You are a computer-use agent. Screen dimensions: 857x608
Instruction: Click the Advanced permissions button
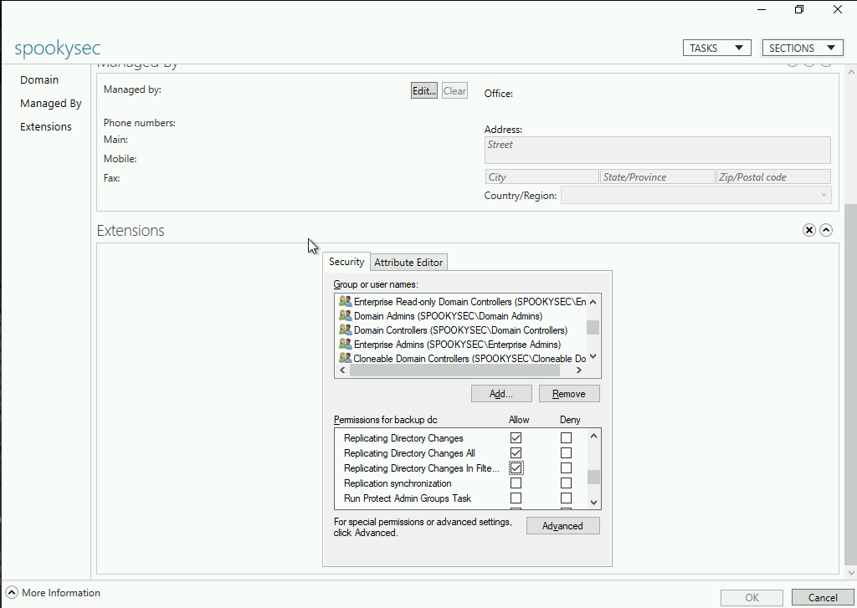(562, 526)
